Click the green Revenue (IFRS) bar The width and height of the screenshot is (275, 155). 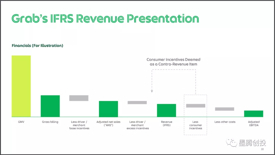pyautogui.click(x=167, y=110)
